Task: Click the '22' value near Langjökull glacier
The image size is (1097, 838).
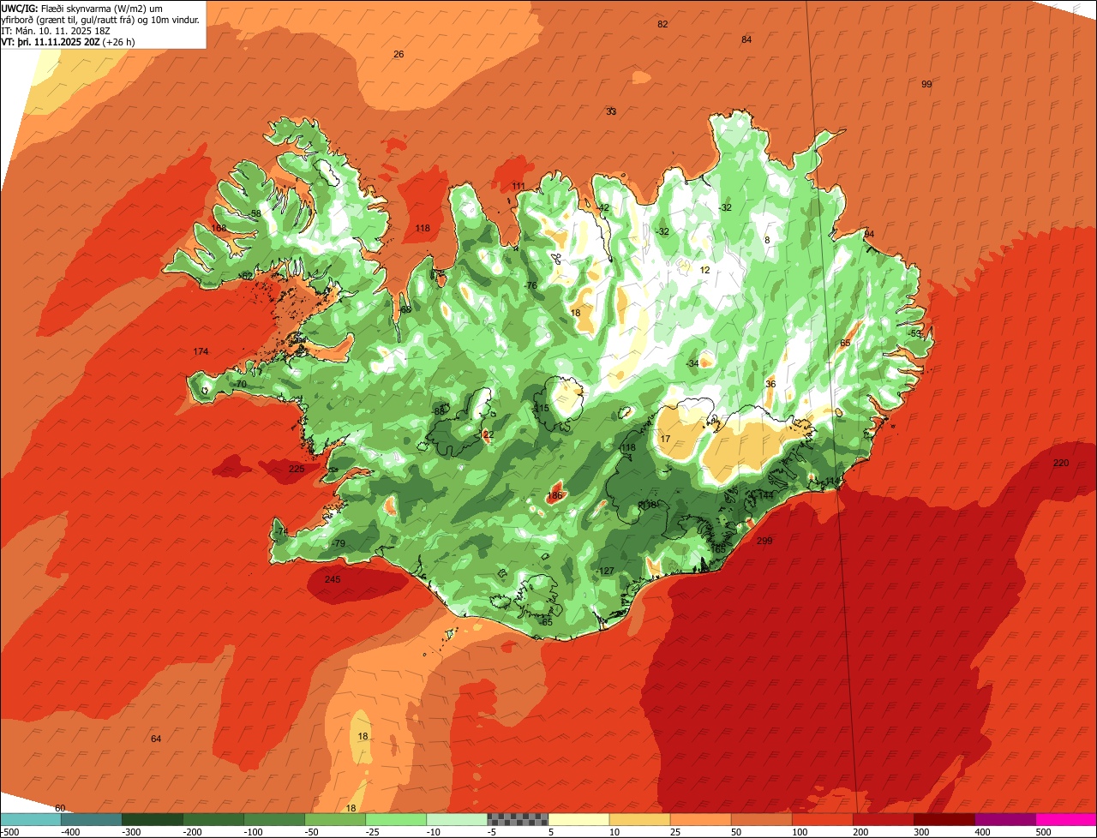Action: tap(489, 434)
